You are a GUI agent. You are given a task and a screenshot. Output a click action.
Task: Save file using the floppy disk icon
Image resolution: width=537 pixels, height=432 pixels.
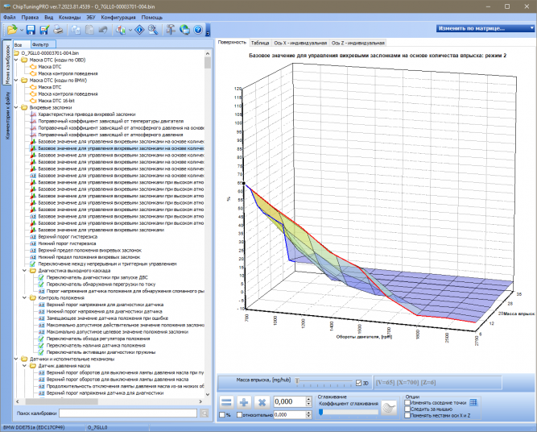31,30
